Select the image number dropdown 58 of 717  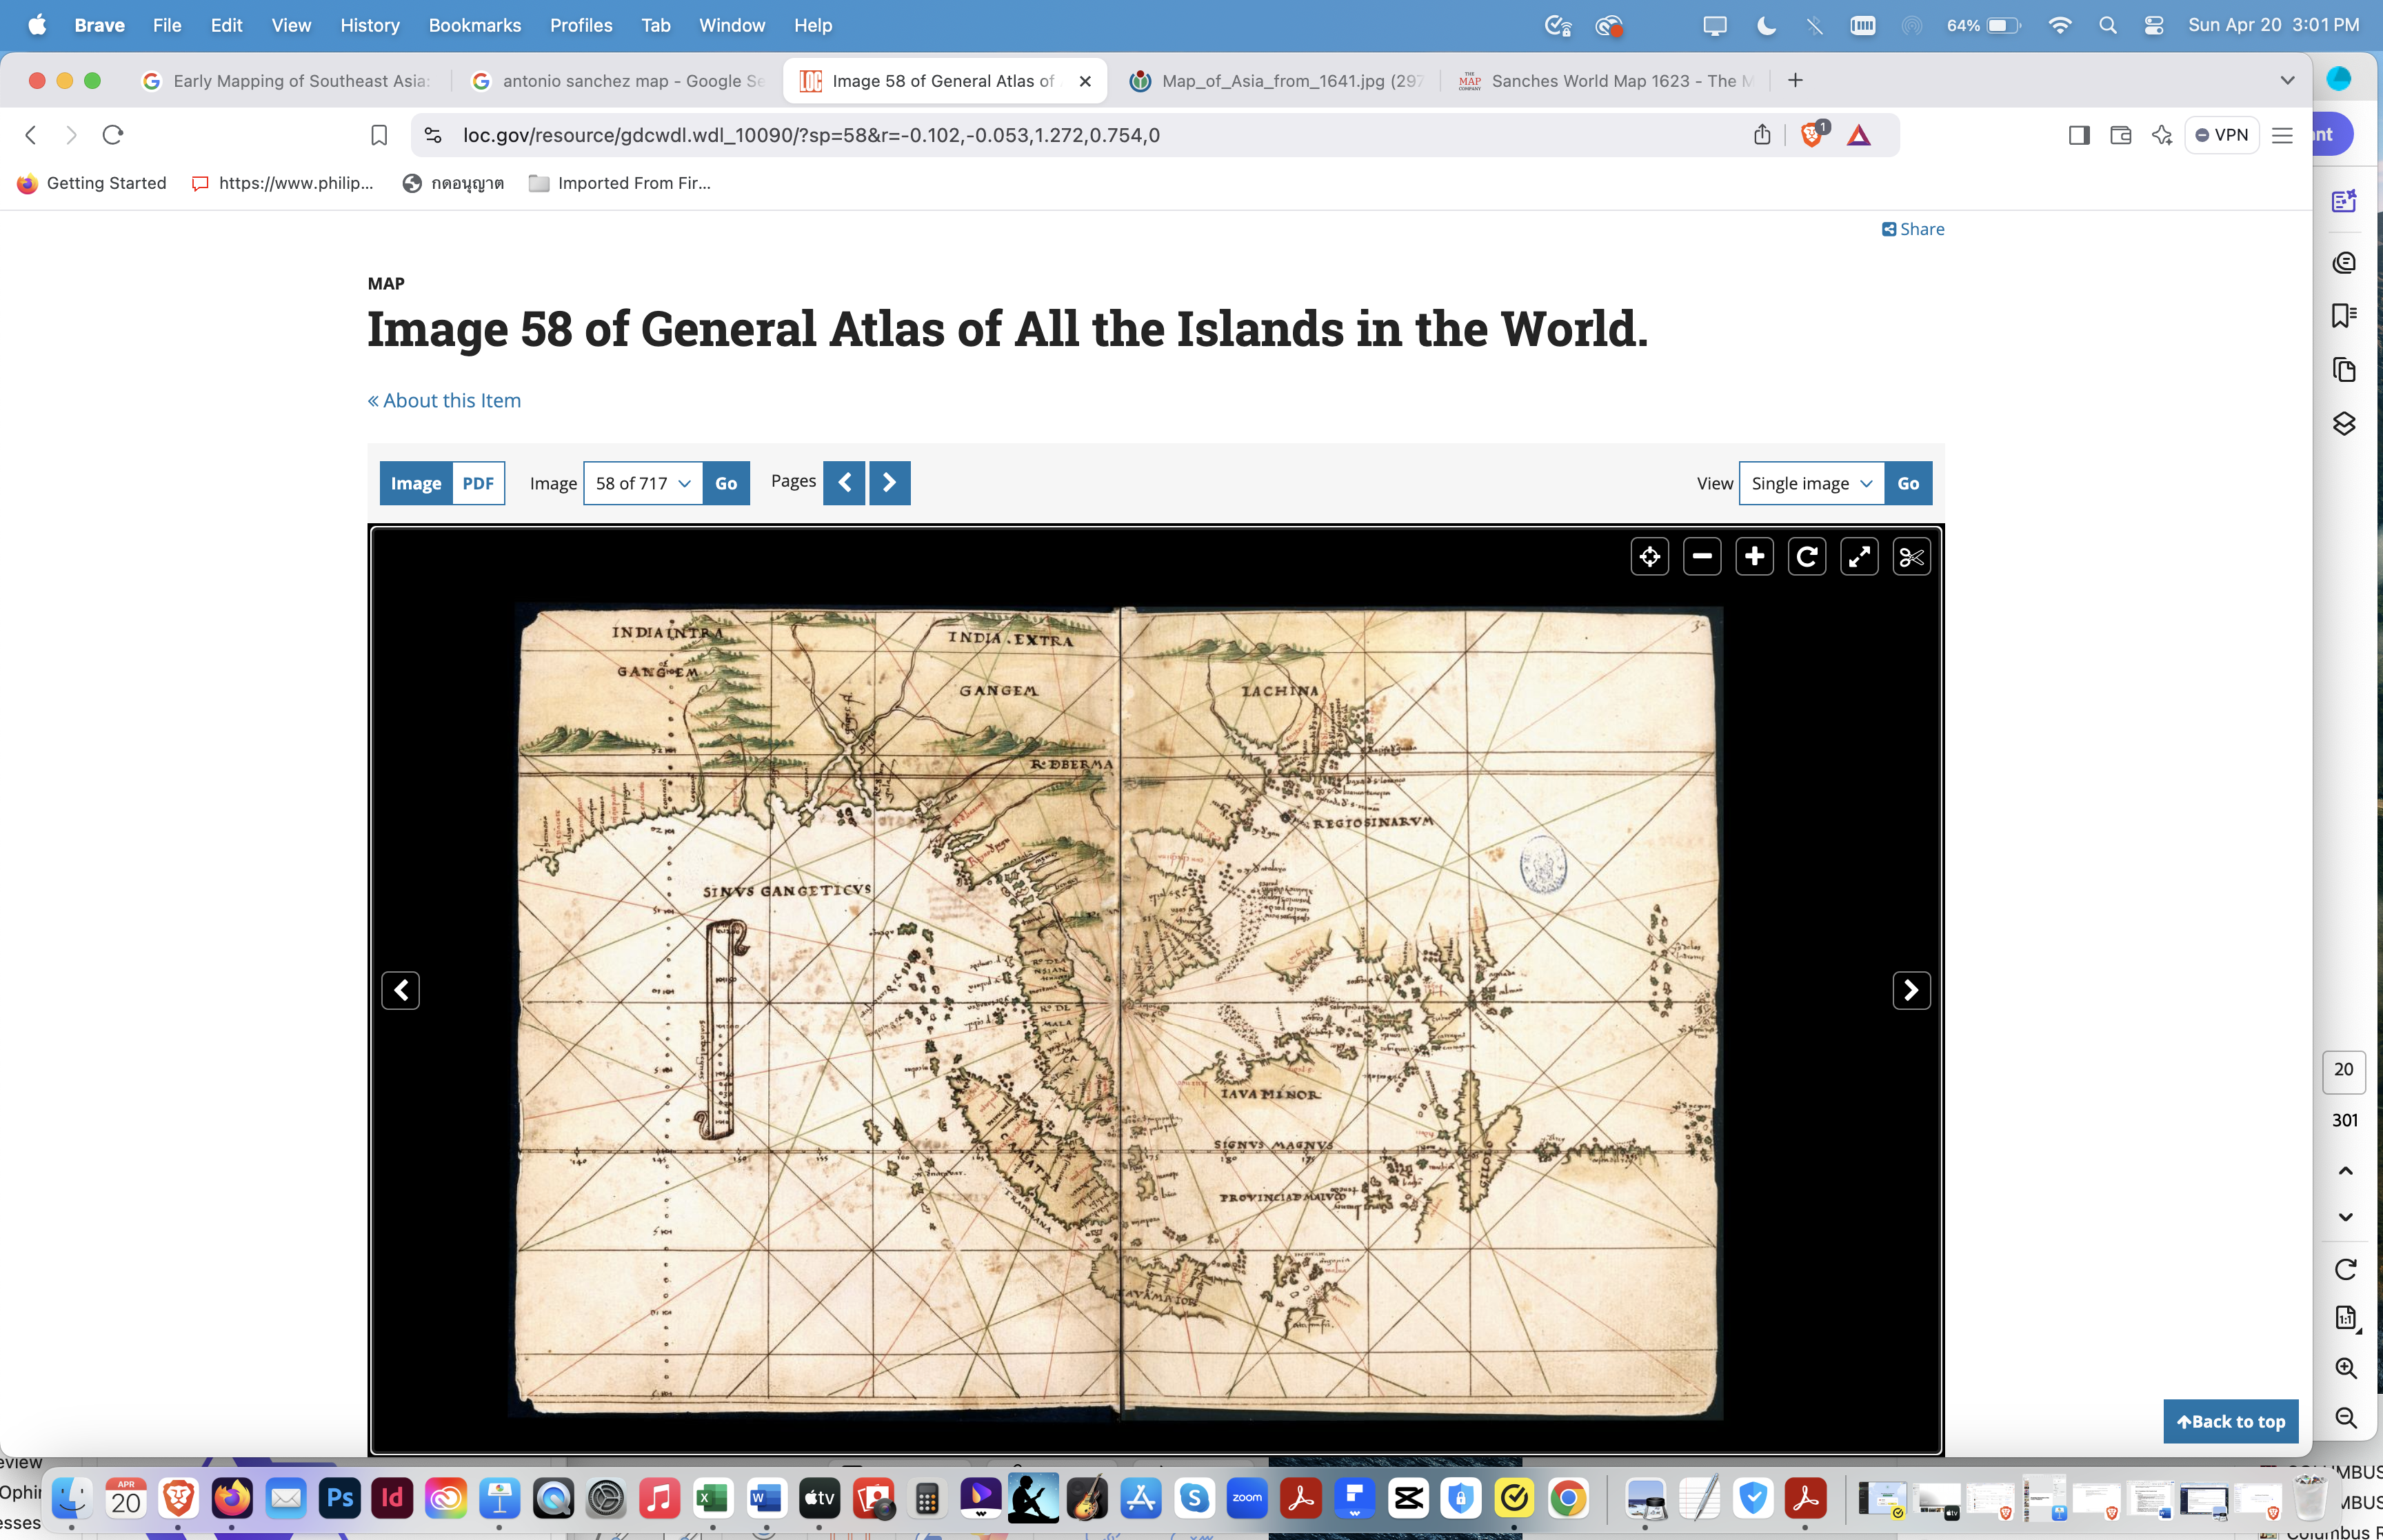(643, 483)
